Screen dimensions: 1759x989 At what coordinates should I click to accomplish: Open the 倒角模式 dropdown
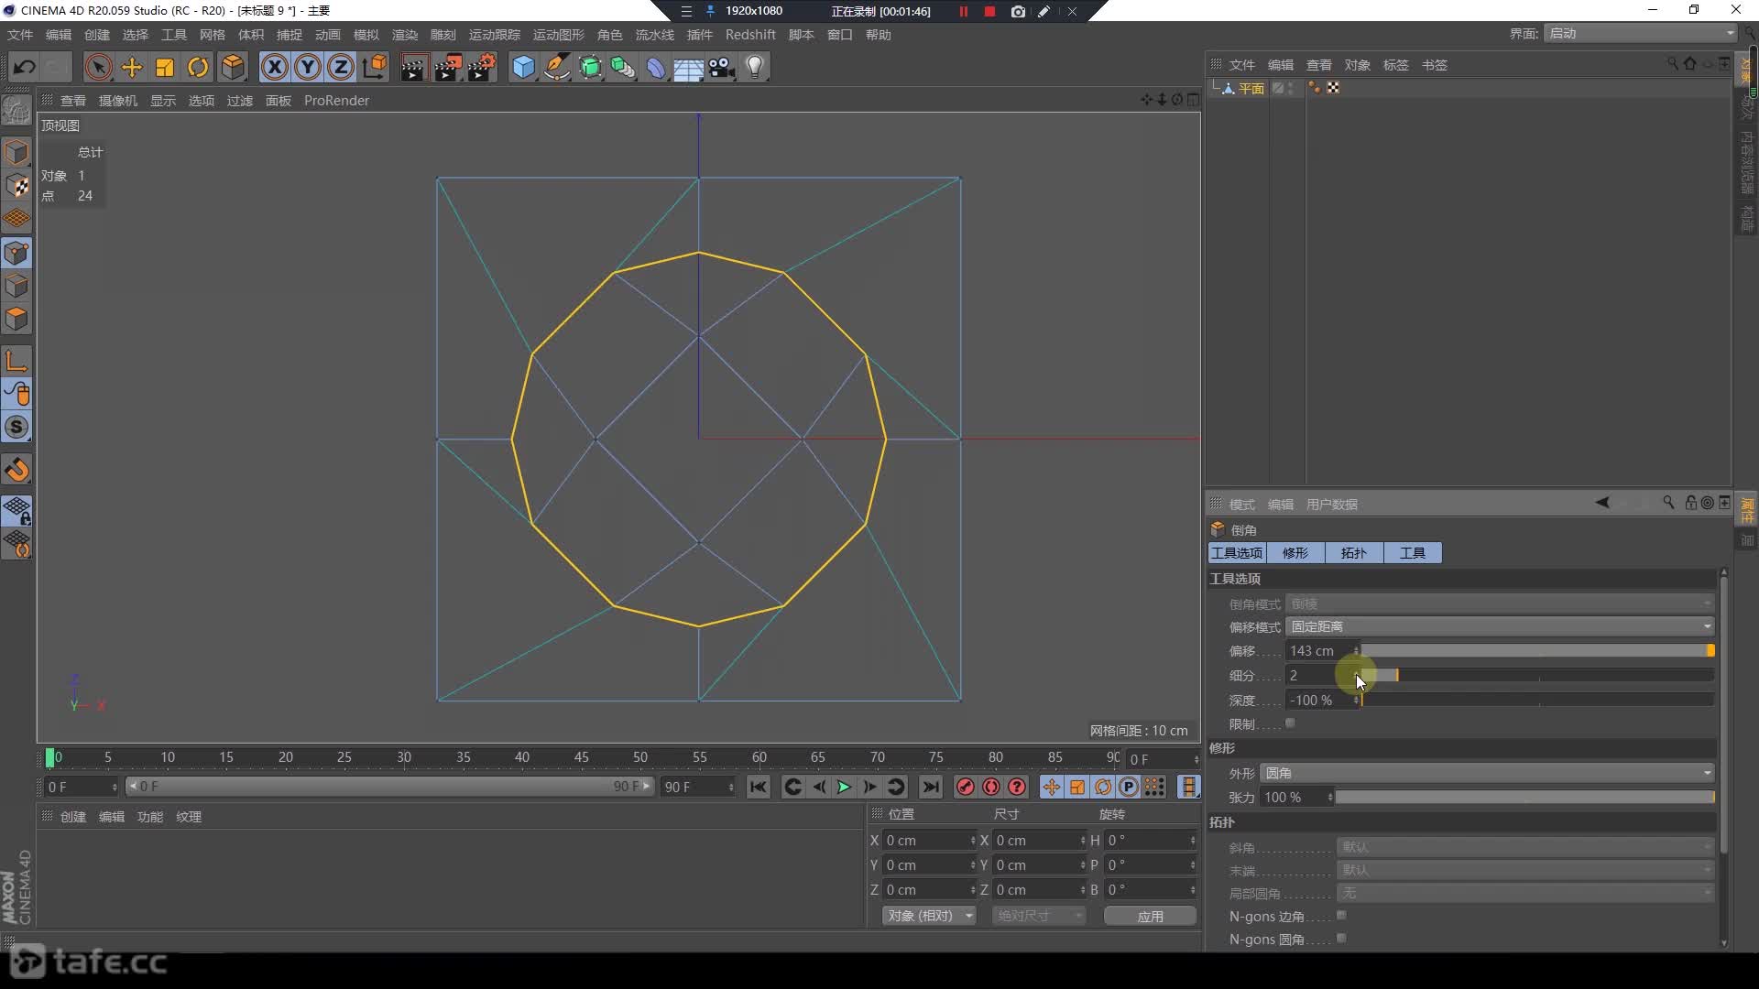pos(1500,603)
